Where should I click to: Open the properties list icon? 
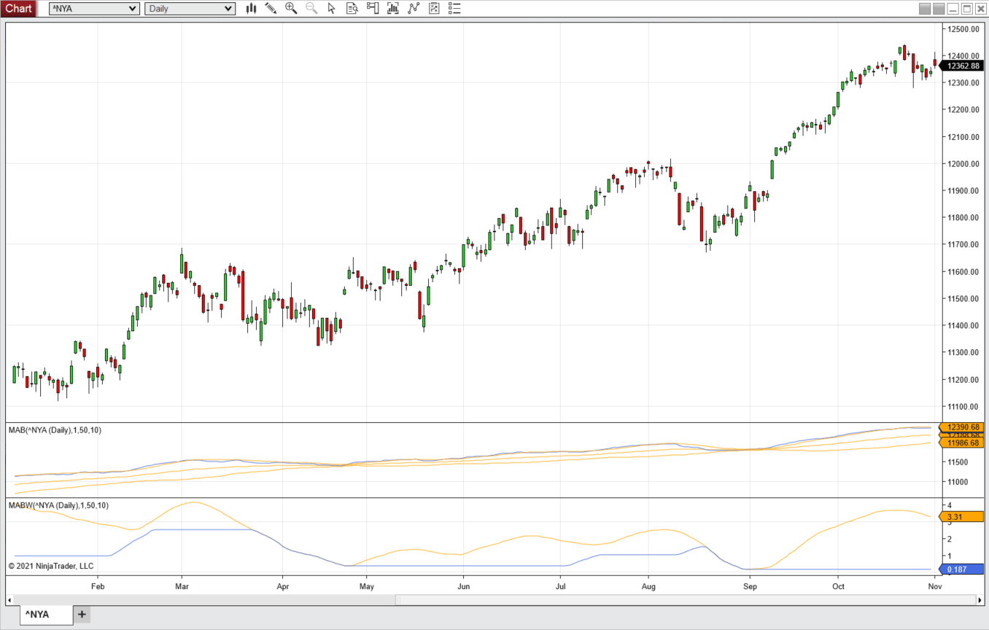tap(454, 8)
